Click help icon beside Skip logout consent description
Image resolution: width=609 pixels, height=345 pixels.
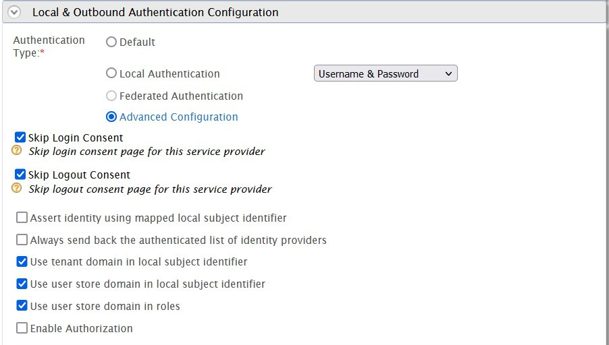(x=17, y=188)
